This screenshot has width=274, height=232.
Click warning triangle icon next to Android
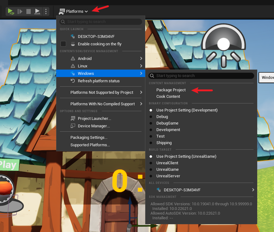73,58
